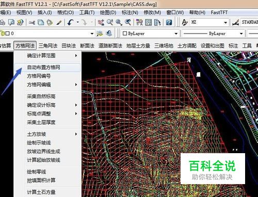
Task: Click the Text Style icon
Action: [x=185, y=22]
